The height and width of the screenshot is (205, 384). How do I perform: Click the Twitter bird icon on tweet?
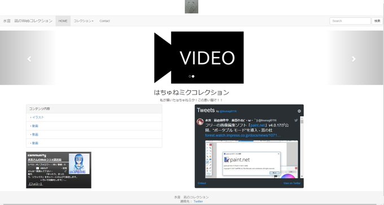[x=296, y=120]
